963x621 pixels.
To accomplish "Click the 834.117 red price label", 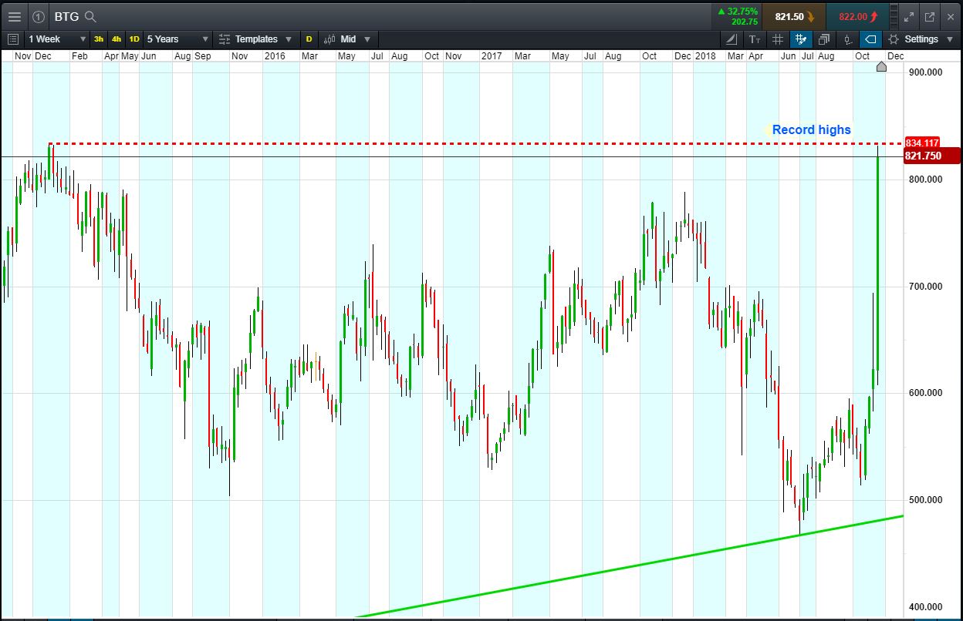I will coord(922,143).
